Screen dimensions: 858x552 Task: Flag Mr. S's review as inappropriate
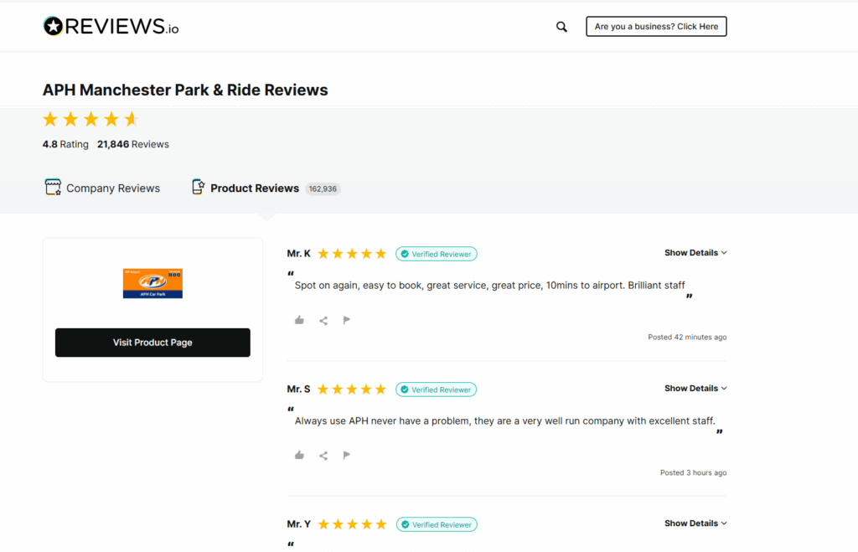pyautogui.click(x=347, y=455)
